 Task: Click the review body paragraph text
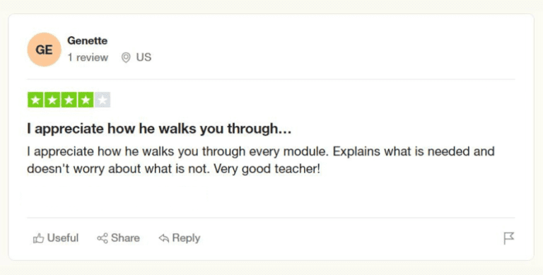(261, 160)
